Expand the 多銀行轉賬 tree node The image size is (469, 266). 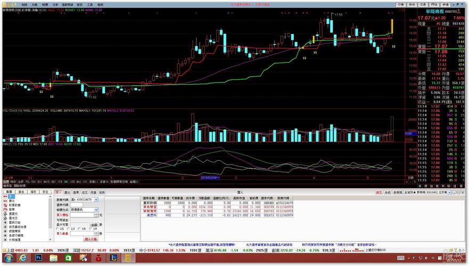(x=5, y=236)
